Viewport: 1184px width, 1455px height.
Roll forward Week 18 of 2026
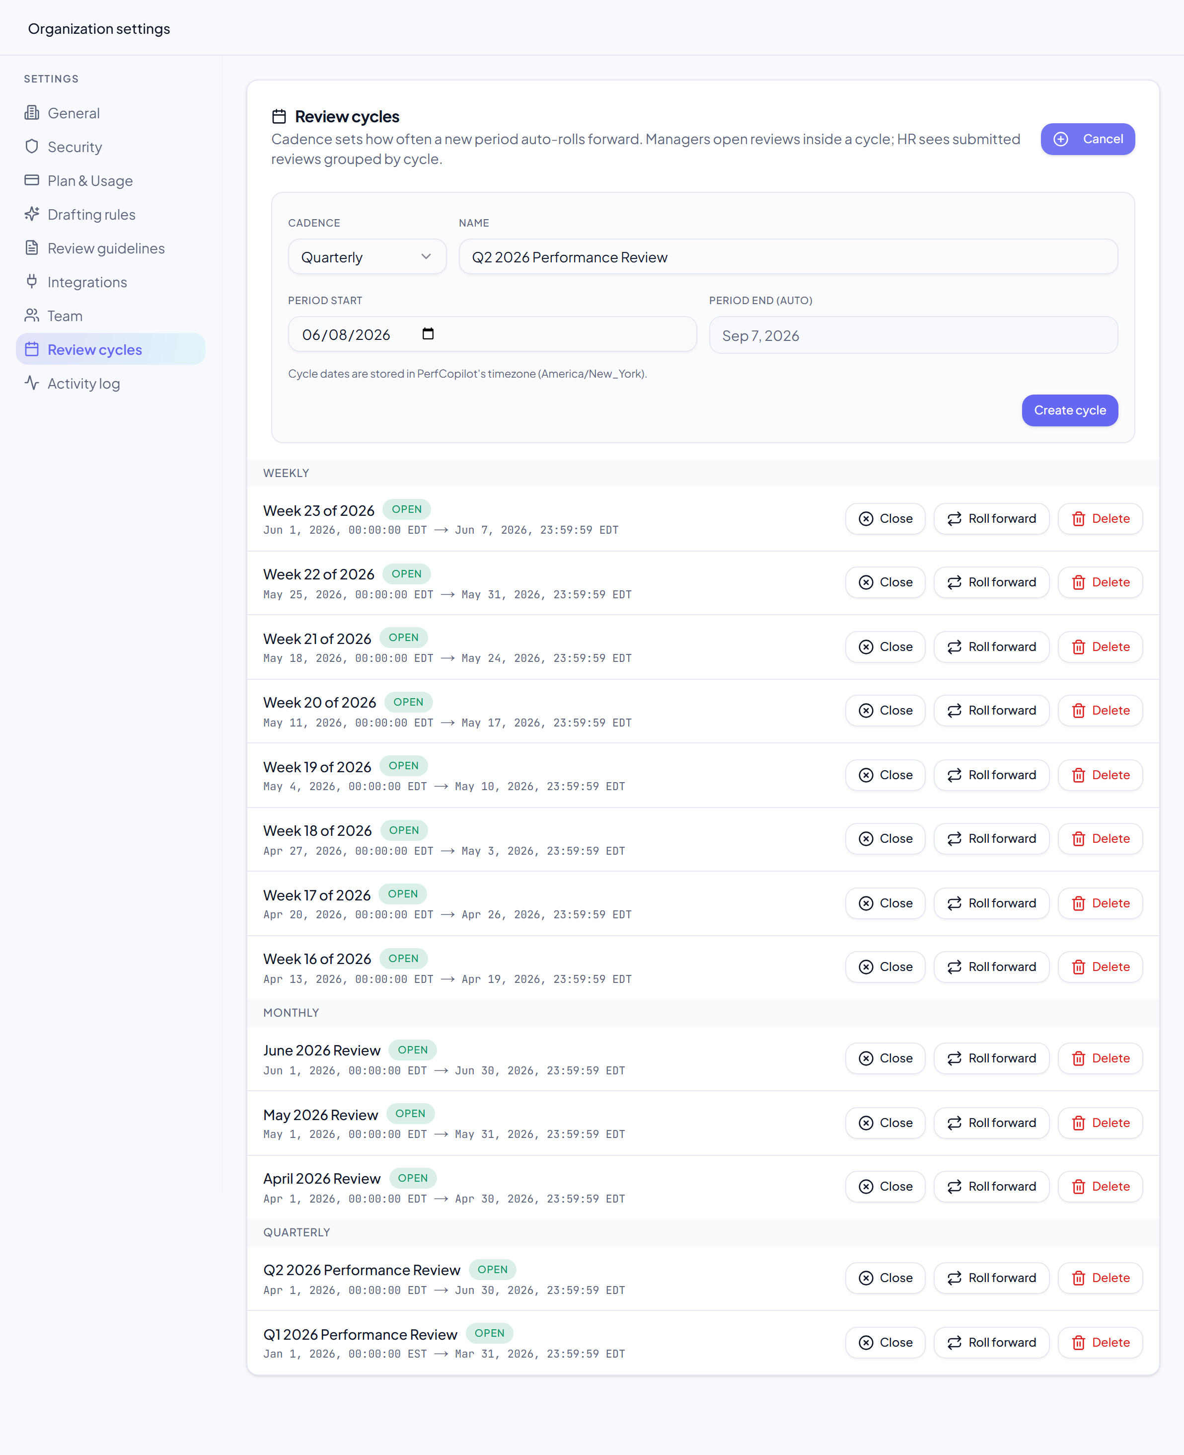click(x=991, y=839)
